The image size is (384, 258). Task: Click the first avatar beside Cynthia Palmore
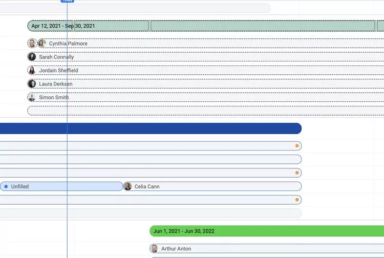click(32, 44)
